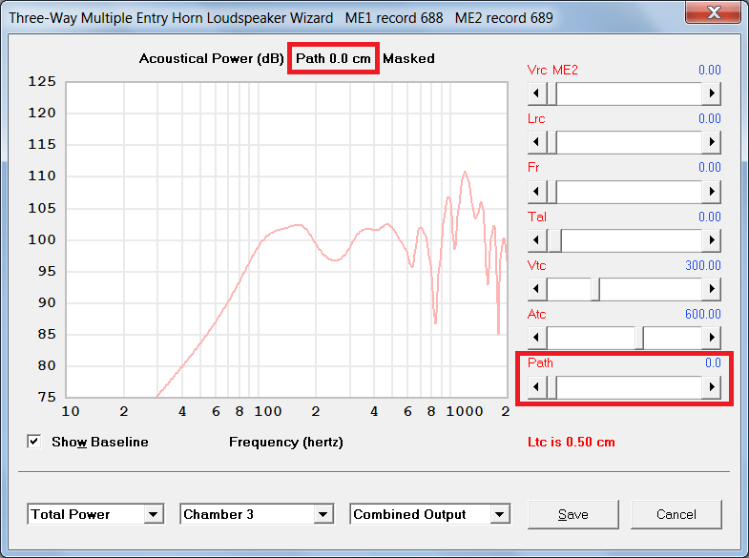The height and width of the screenshot is (558, 749).
Task: Click the Vrc ME2 slider thumb
Action: (x=552, y=93)
